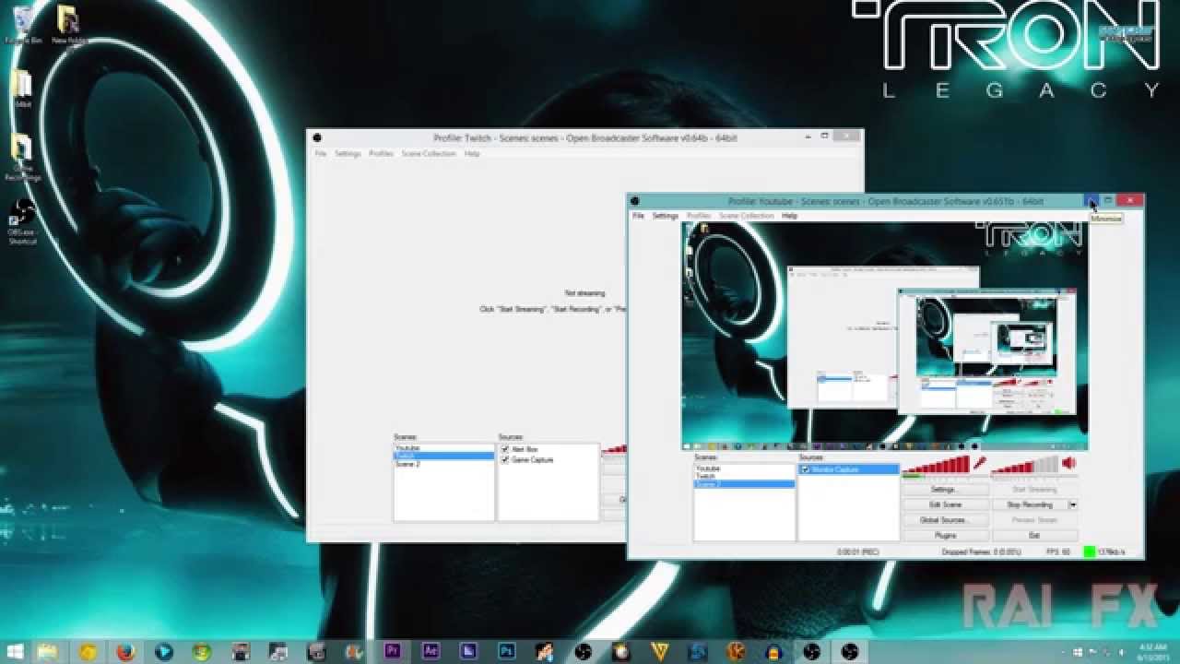Open the Recordings folder on desktop
The width and height of the screenshot is (1180, 664).
22,157
